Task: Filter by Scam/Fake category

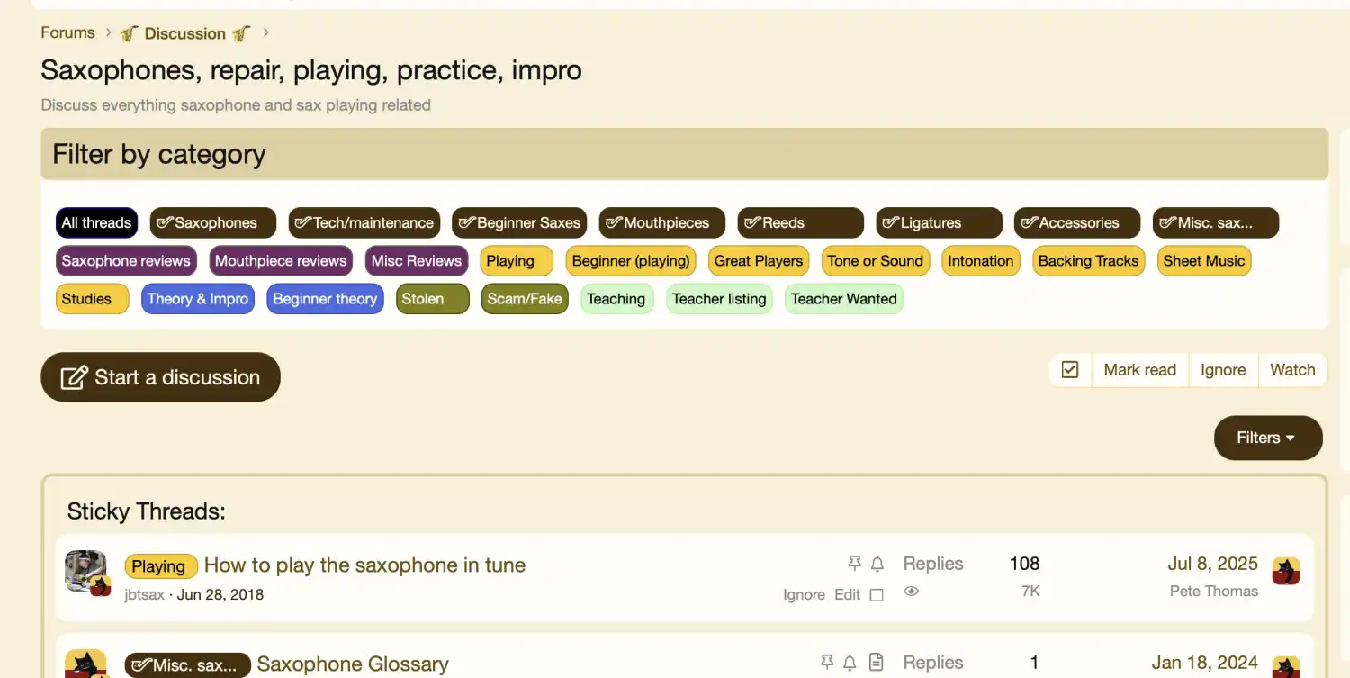Action: [525, 299]
